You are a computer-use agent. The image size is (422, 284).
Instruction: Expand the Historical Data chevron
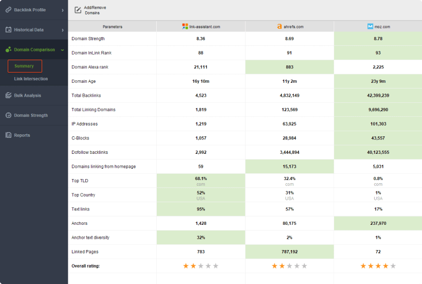(63, 30)
